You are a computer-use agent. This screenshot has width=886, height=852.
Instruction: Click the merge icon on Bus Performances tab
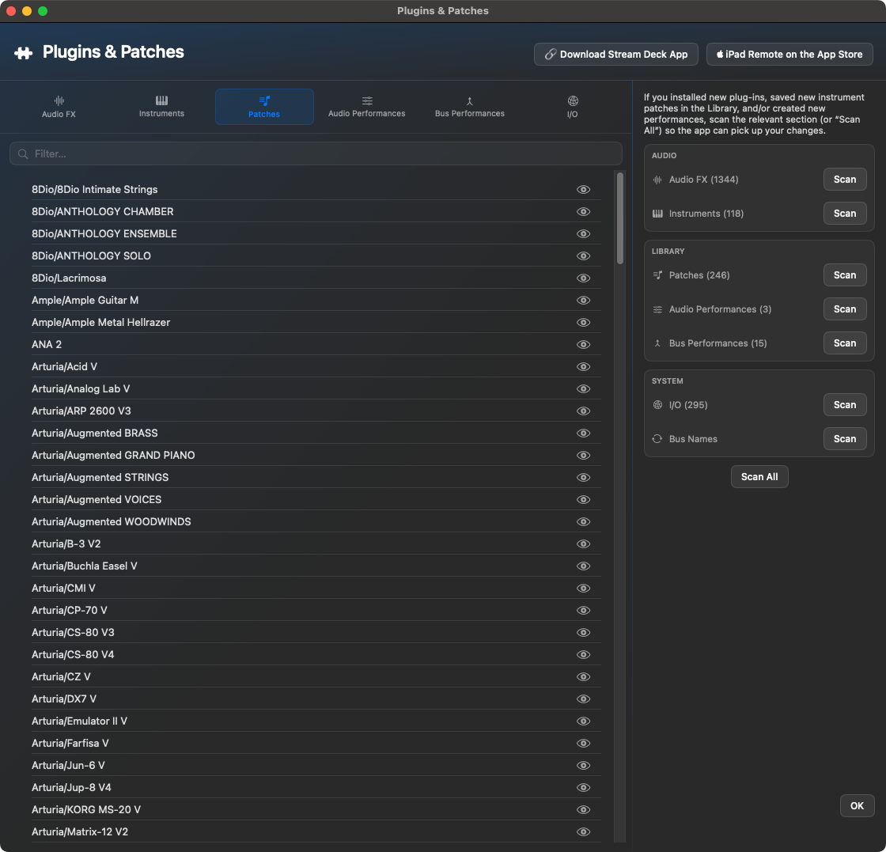point(470,101)
